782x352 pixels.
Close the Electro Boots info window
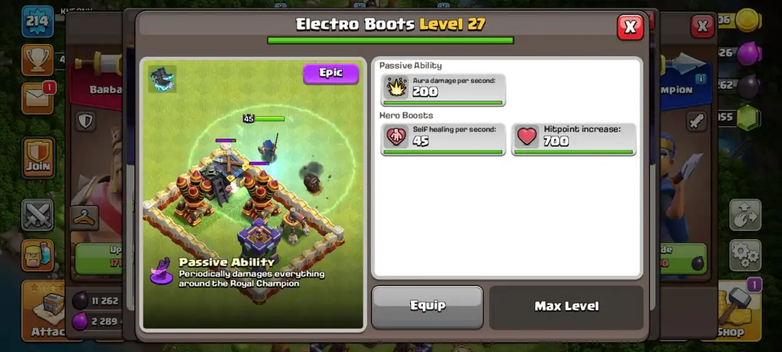coord(630,27)
